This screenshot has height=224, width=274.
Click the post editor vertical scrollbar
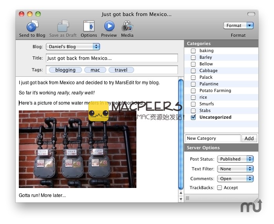[x=181, y=133]
